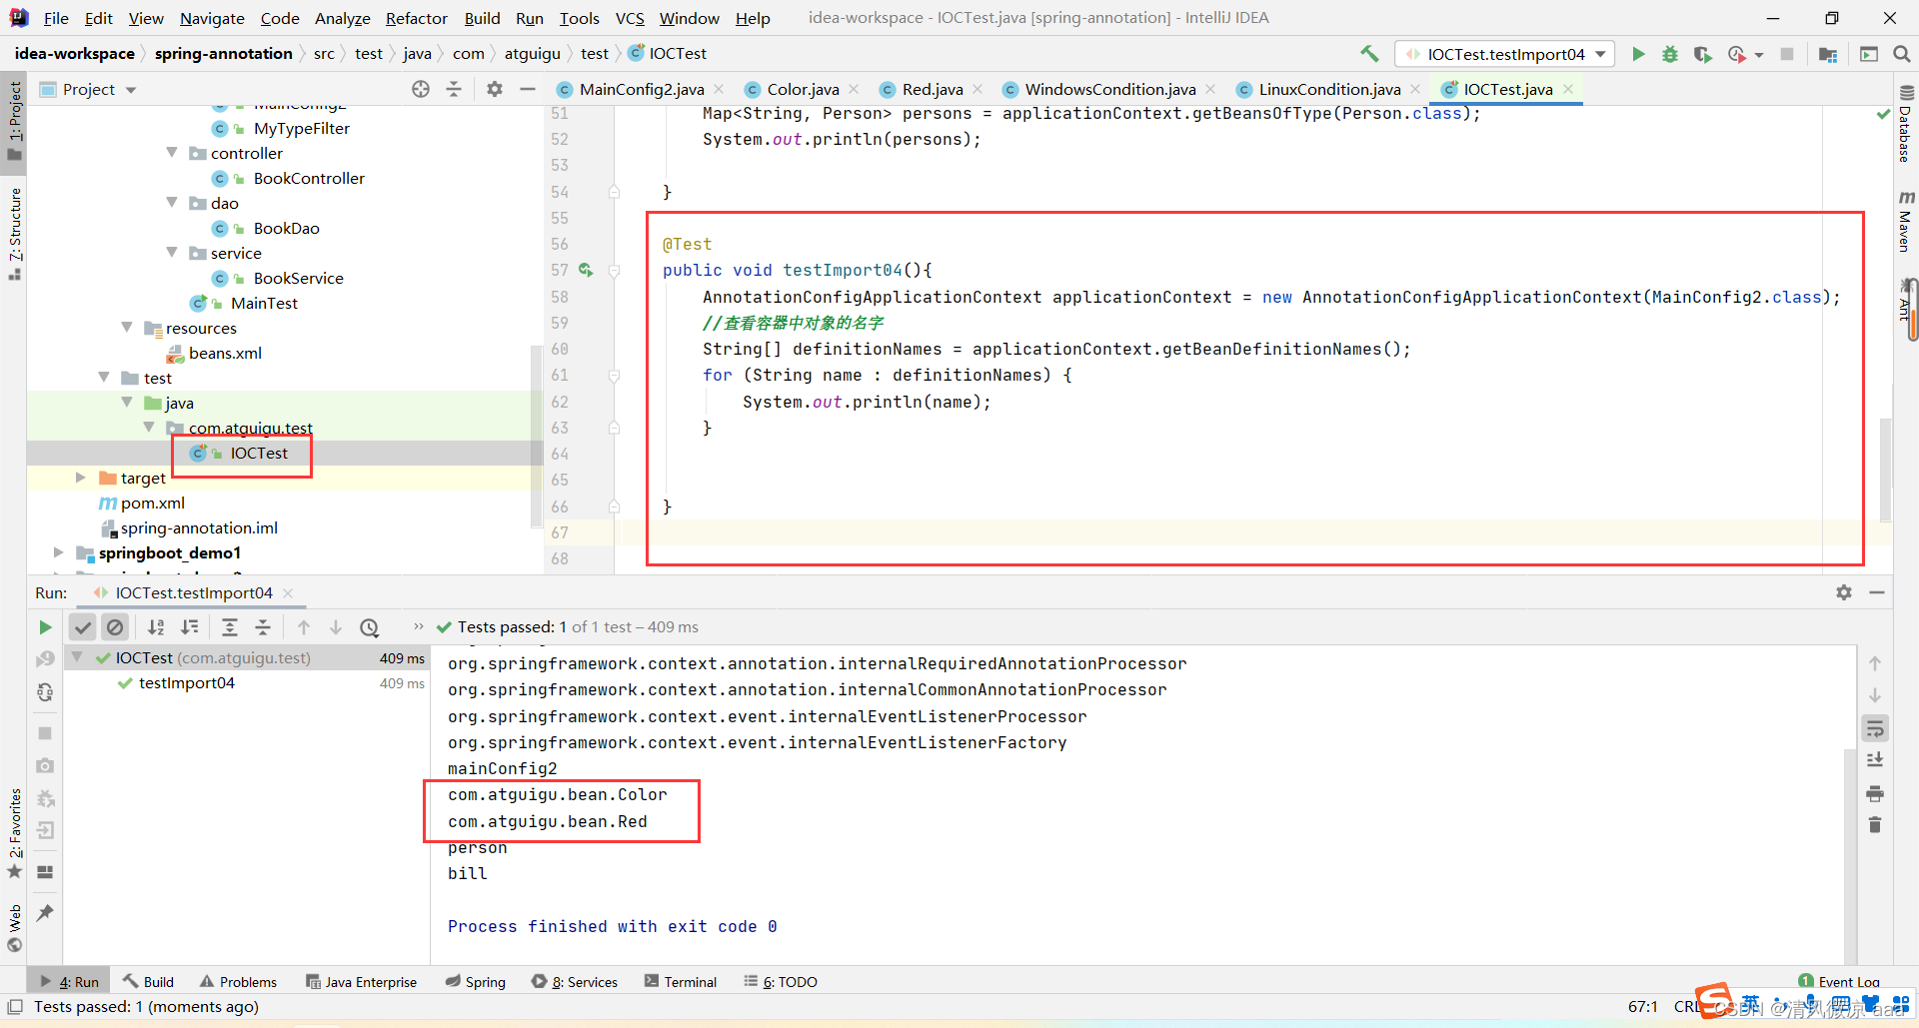Open Project panel settings gear

[x=495, y=89]
